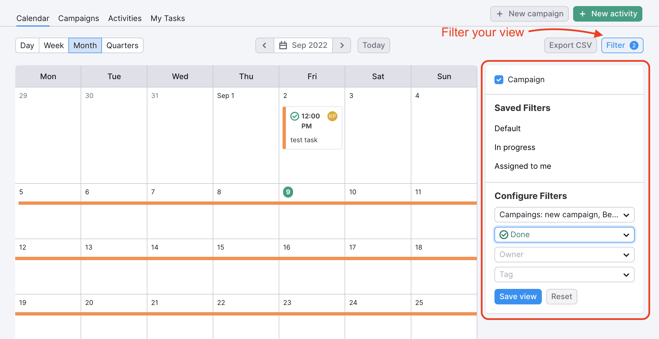The height and width of the screenshot is (339, 659).
Task: Open the Sep 2022 date picker
Action: pyautogui.click(x=303, y=45)
